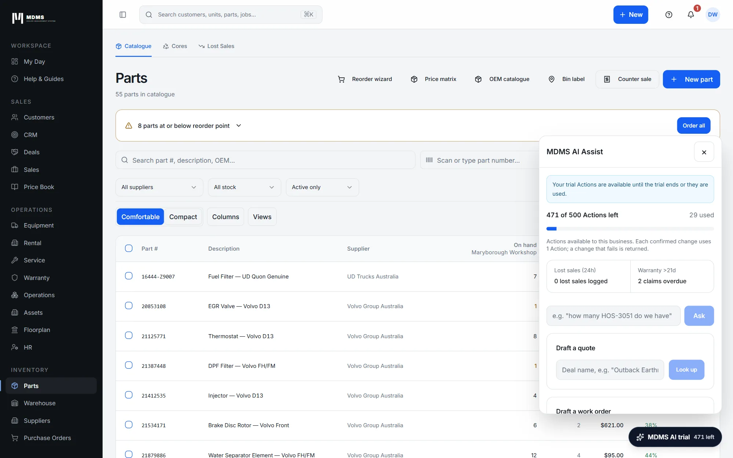The height and width of the screenshot is (458, 733).
Task: Open the All stock dropdown
Action: coord(244,187)
